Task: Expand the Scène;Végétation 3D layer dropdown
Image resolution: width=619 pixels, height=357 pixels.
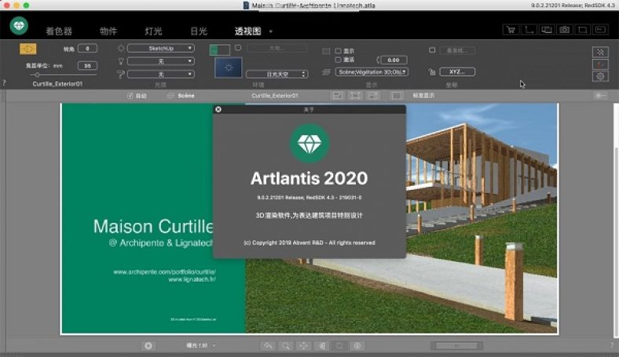Action: (x=371, y=72)
